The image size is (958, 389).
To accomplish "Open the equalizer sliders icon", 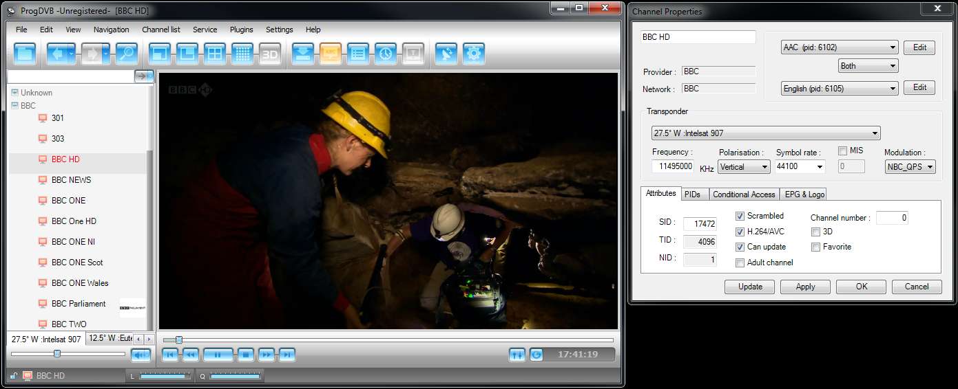I will 517,355.
